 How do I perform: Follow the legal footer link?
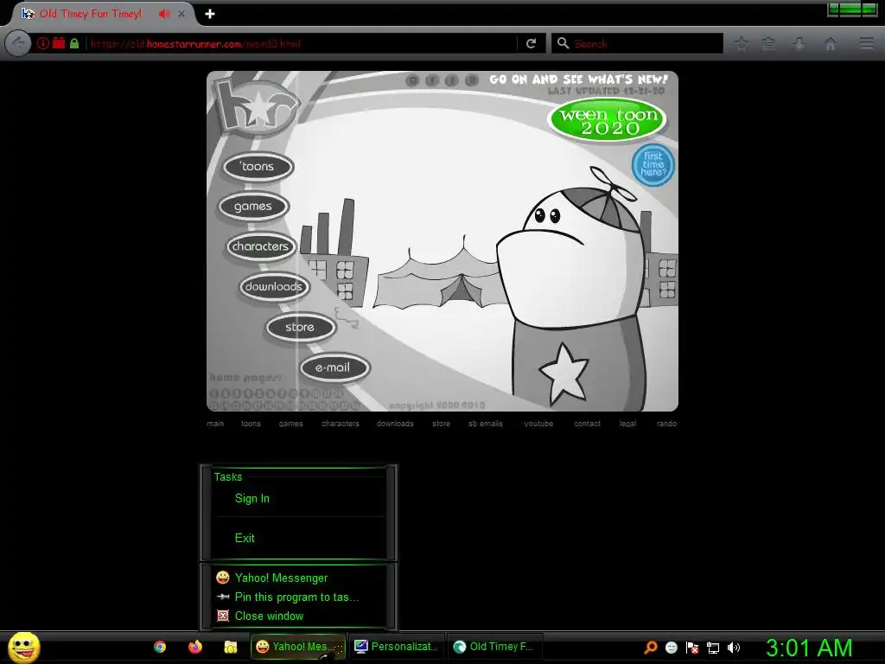(627, 424)
